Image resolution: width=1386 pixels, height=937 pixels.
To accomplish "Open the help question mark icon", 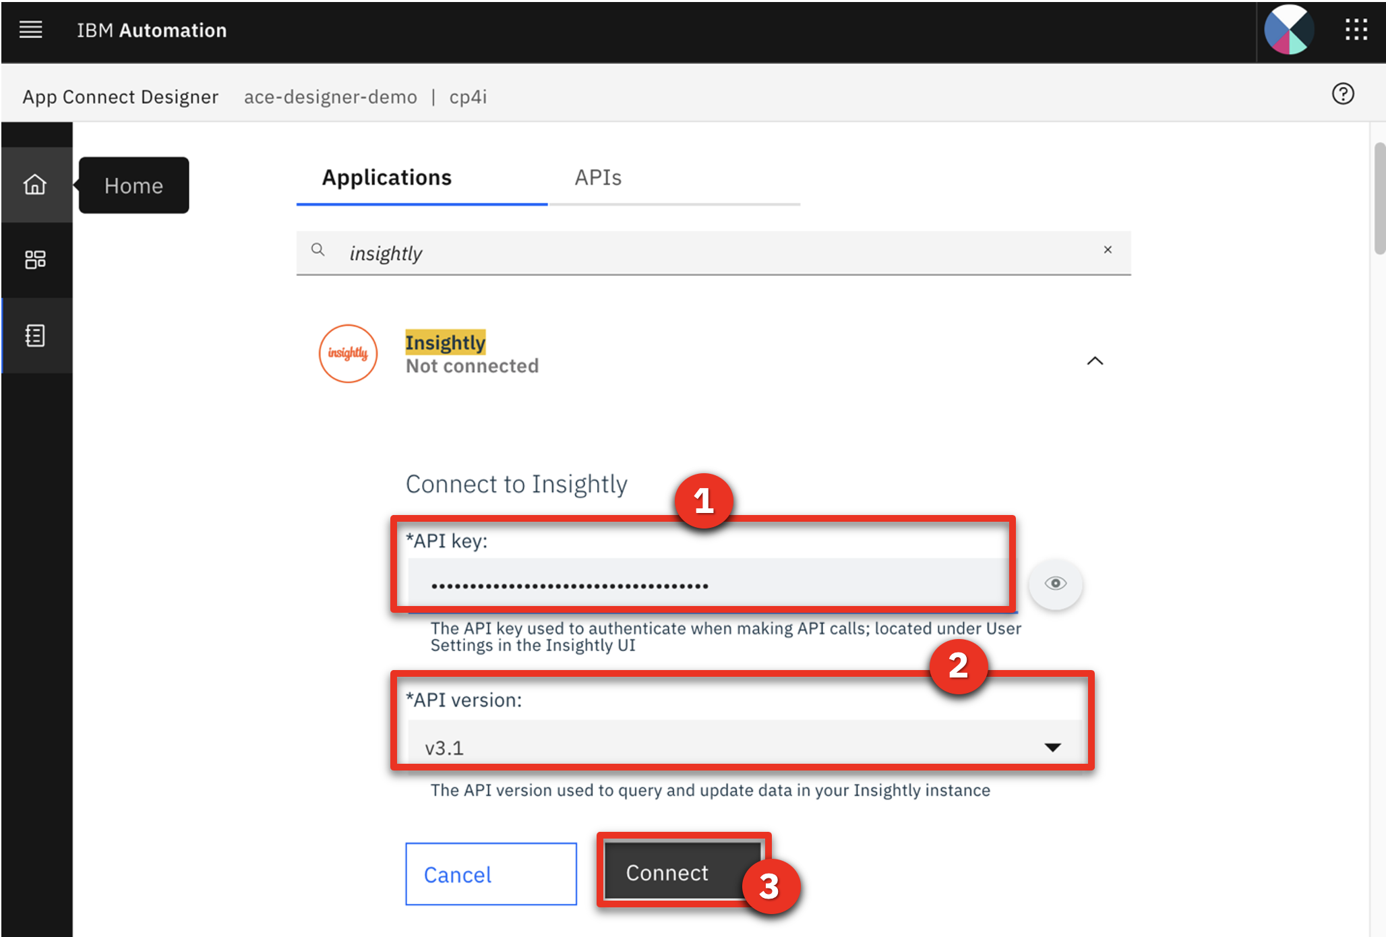I will 1342,94.
